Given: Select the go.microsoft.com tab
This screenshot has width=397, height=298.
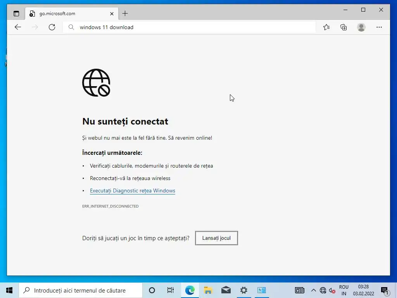Looking at the screenshot, I should tap(71, 14).
